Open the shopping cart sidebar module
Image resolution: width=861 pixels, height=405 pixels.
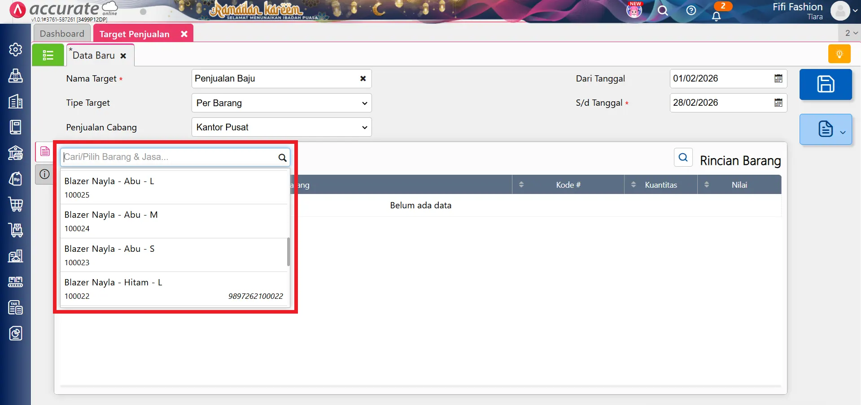click(x=16, y=204)
